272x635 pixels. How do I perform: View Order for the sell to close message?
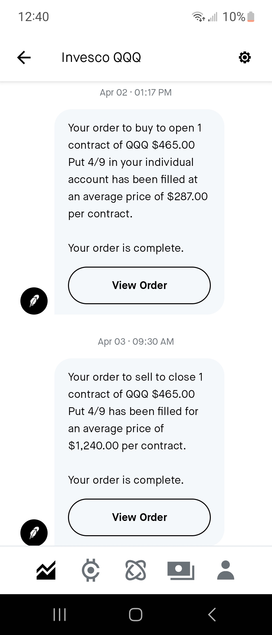(139, 517)
